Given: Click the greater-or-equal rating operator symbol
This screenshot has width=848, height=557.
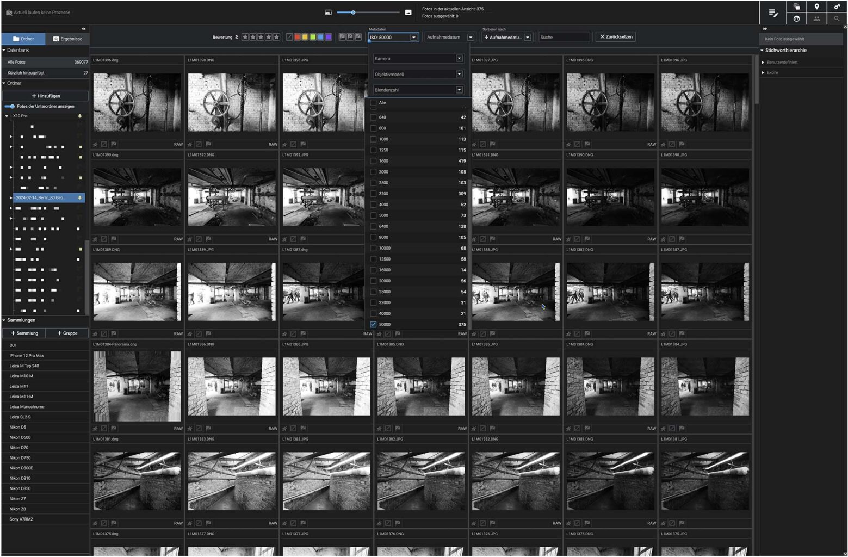Looking at the screenshot, I should pyautogui.click(x=236, y=37).
